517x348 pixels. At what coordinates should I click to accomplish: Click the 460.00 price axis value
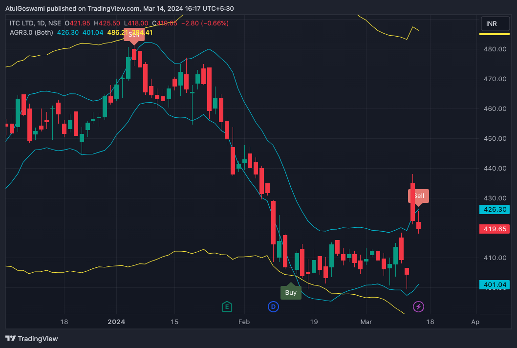pos(495,109)
